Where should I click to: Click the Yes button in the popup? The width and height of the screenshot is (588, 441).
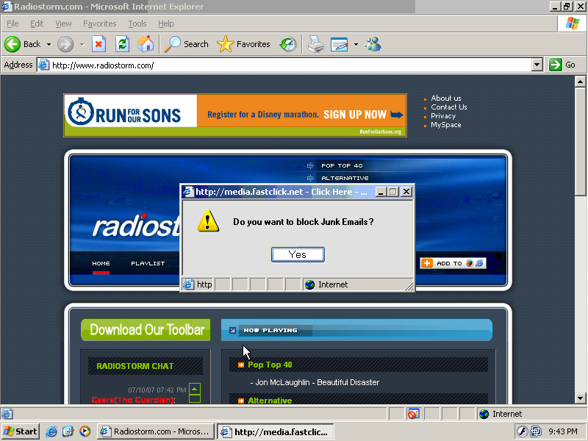(x=298, y=254)
